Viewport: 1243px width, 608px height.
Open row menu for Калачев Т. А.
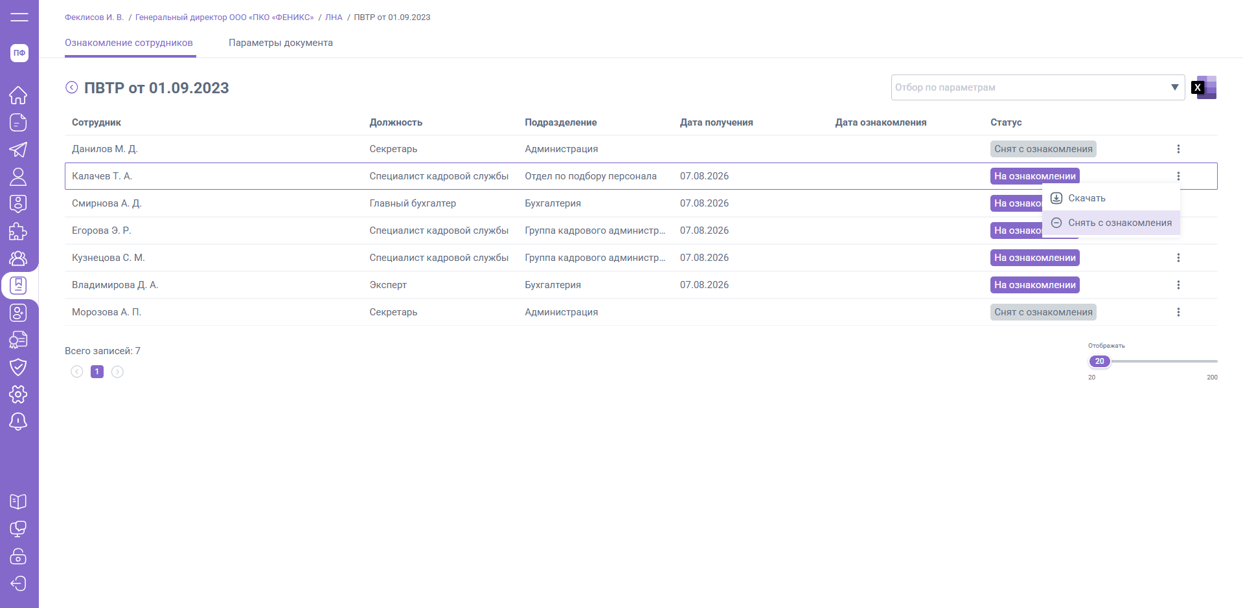point(1178,176)
